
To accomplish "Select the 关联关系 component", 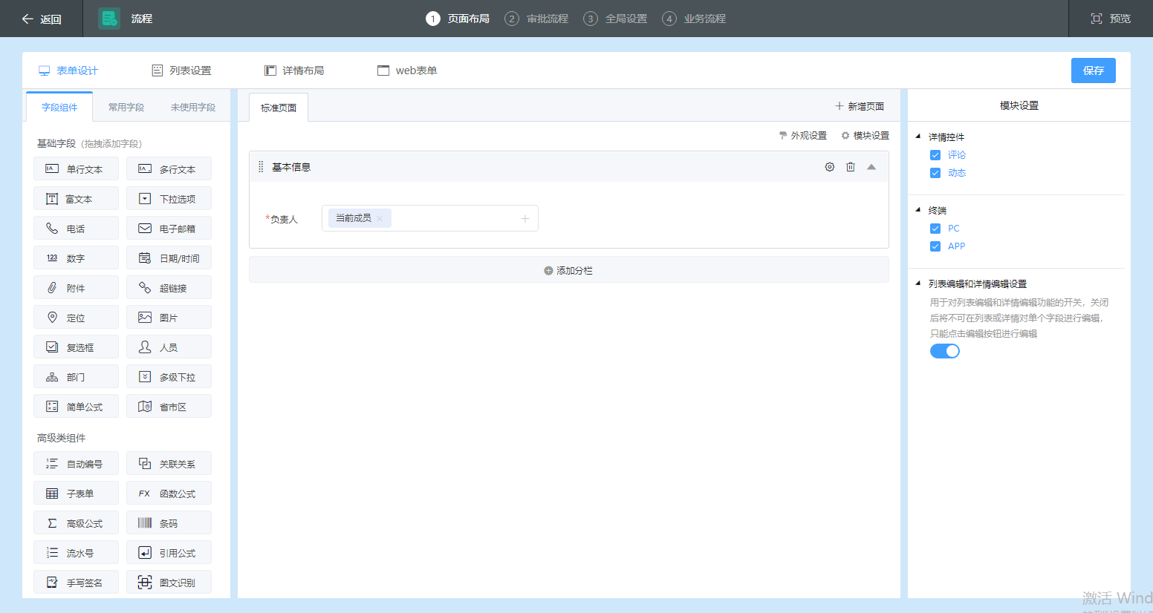I will tap(169, 464).
